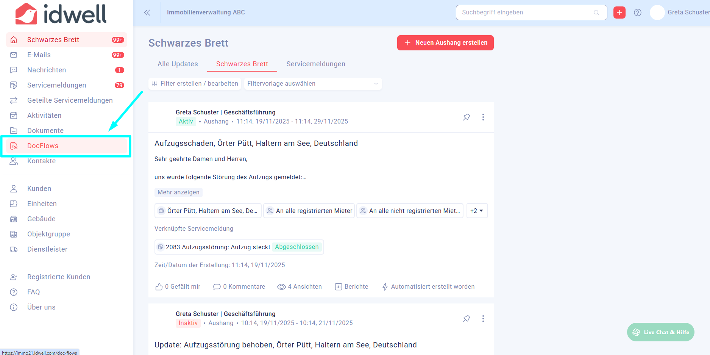Click the comment bubble icon

(x=217, y=287)
